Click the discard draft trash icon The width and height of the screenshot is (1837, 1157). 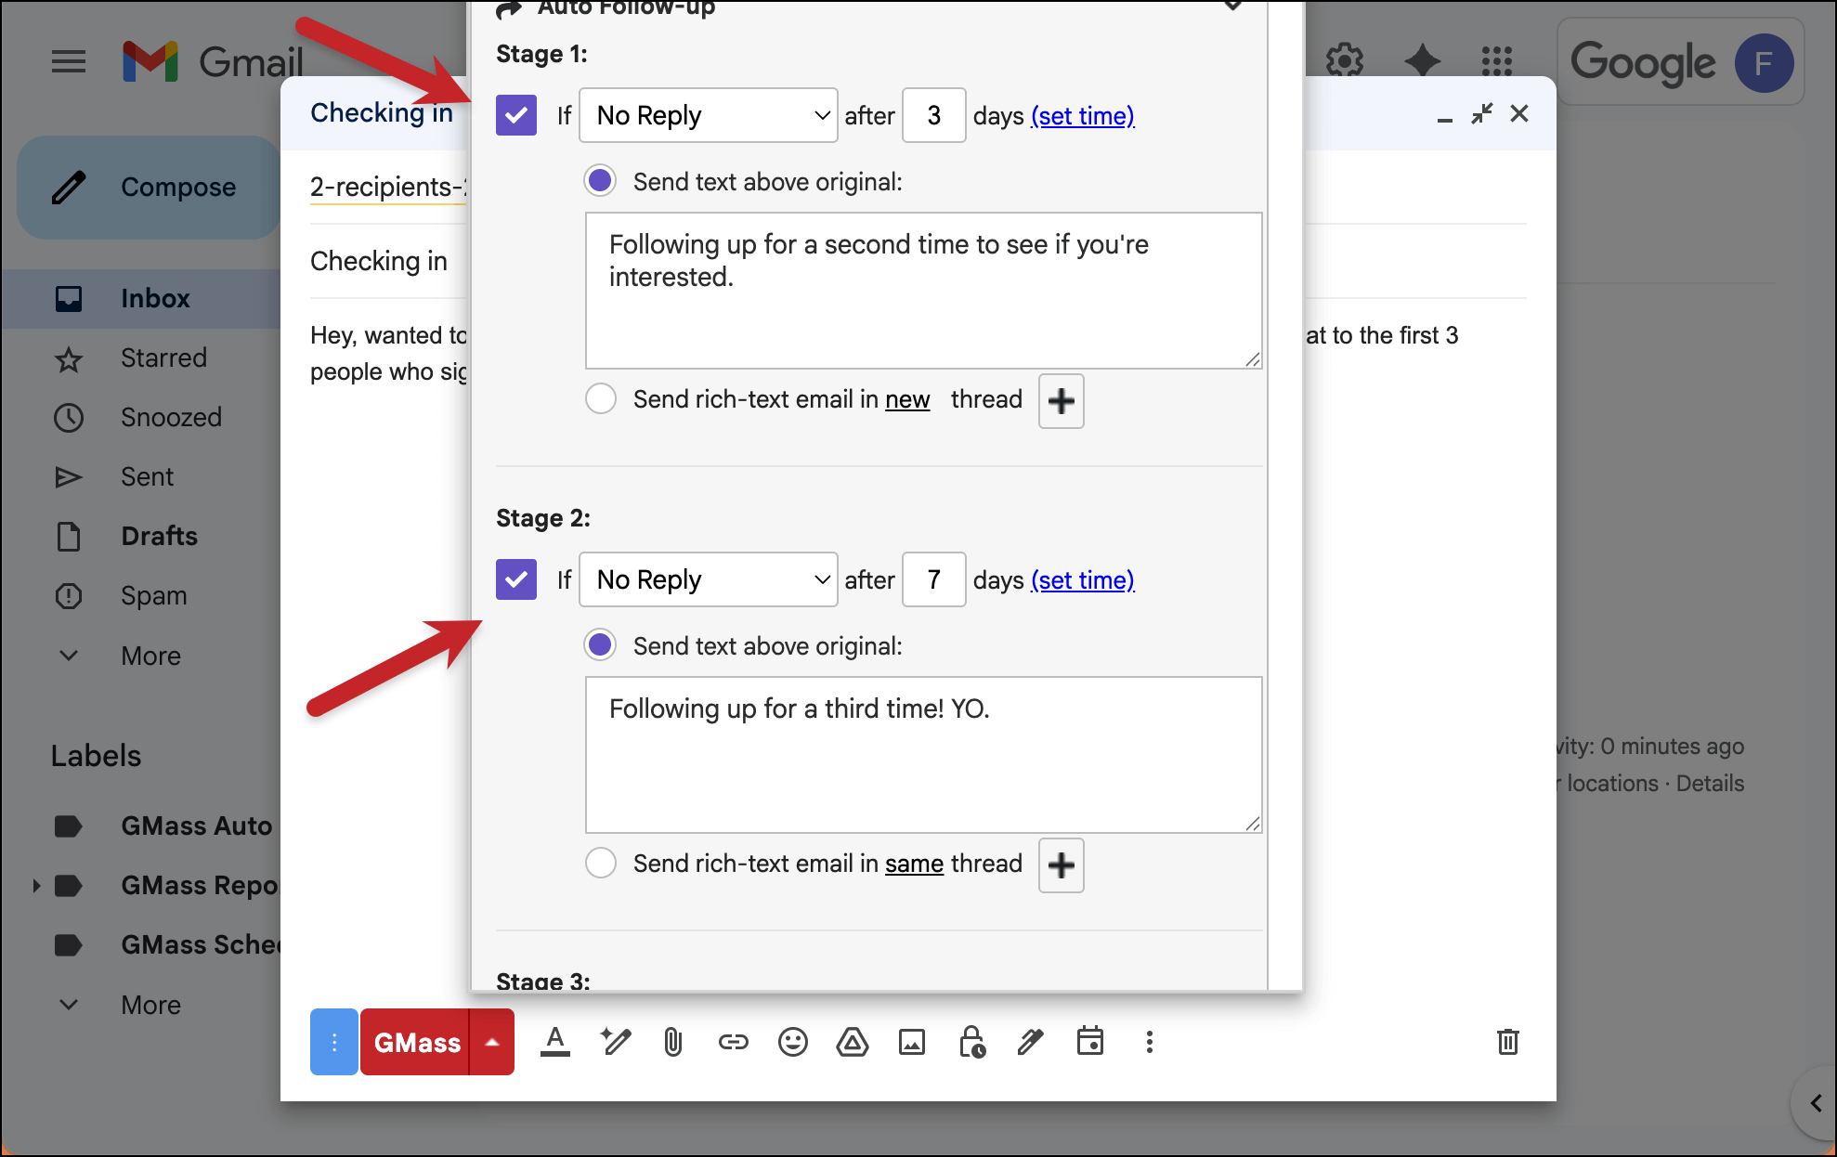tap(1507, 1042)
